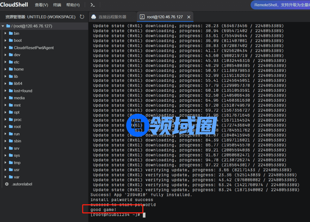
Task: Expand the etc folder arrow
Action: (x=5, y=62)
